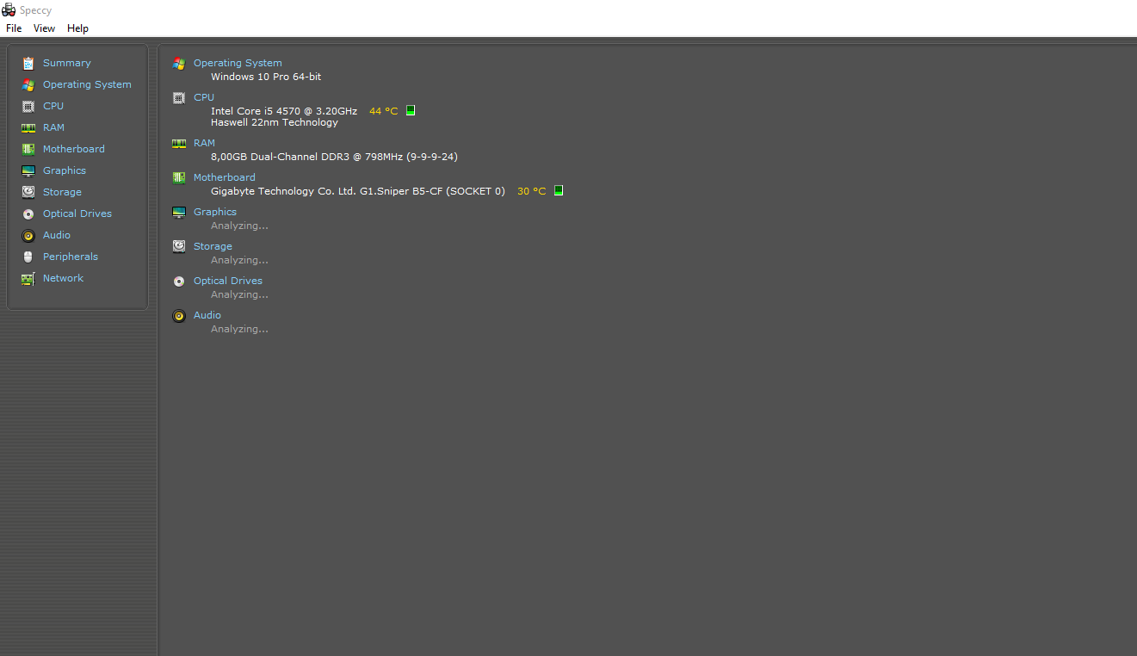
Task: Click the Optical Drives disc icon in summary pane
Action: point(179,281)
